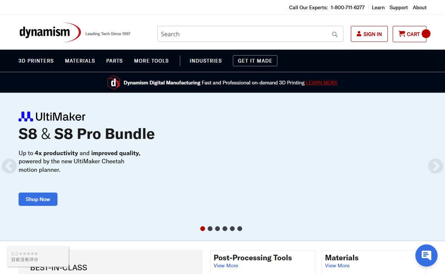Open the Materials menu
The height and width of the screenshot is (274, 445).
tap(80, 61)
